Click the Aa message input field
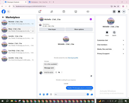This screenshot has height=103, width=129. (70, 95)
